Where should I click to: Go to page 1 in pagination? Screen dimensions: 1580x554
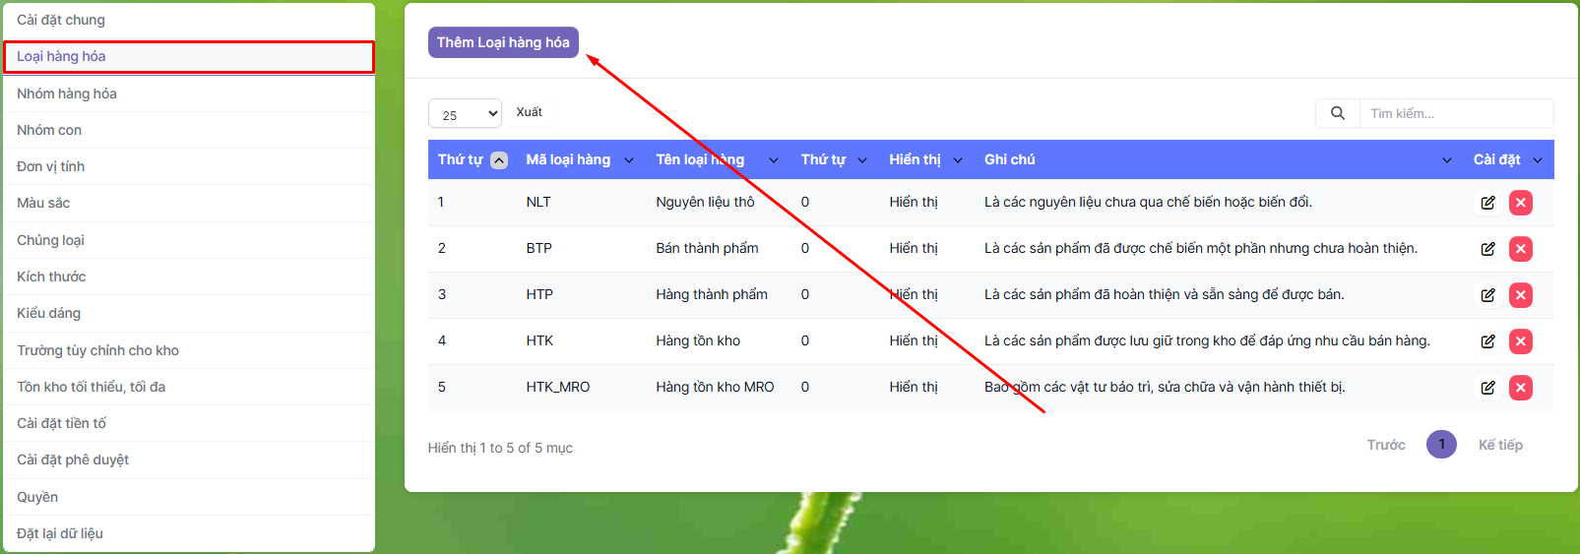click(x=1440, y=445)
